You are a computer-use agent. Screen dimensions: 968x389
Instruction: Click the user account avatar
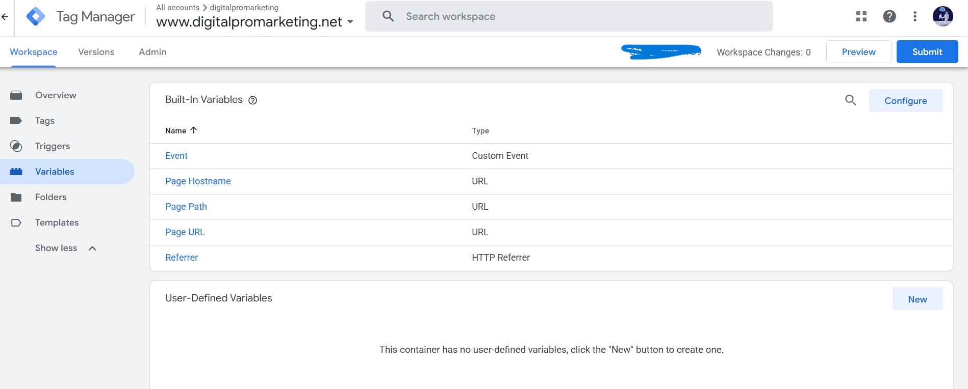pos(942,16)
